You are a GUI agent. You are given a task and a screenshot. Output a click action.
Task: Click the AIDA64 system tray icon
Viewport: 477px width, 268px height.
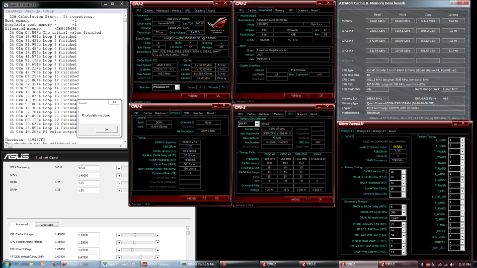pyautogui.click(x=428, y=265)
